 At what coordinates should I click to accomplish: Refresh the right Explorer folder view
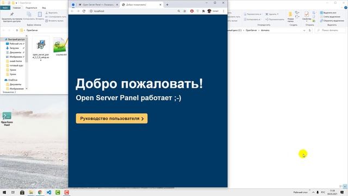click(x=310, y=30)
